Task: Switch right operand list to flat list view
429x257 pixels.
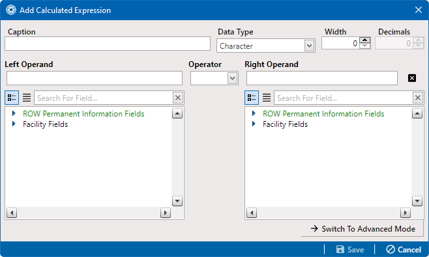Action: (267, 98)
